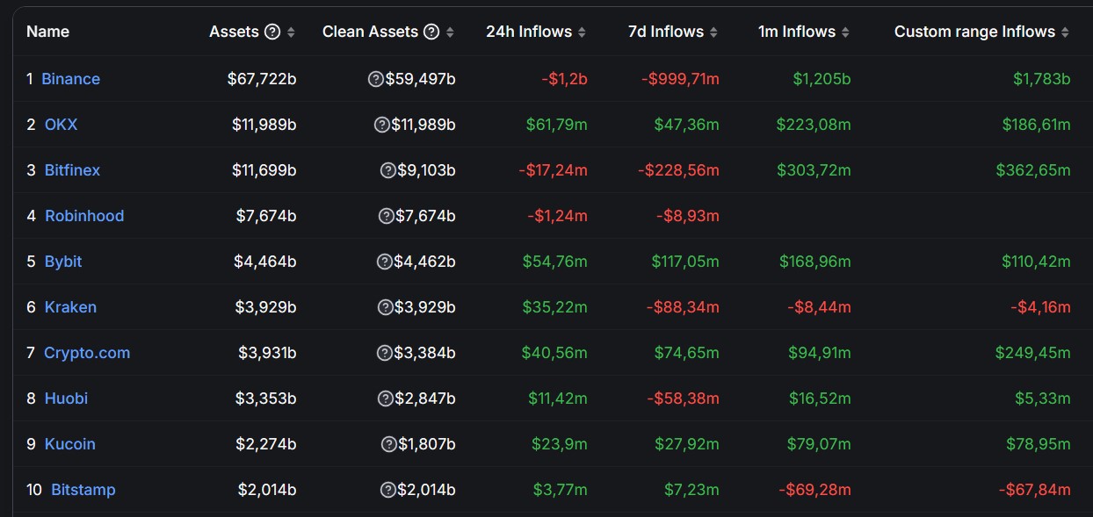Open the OKX exchange link
The image size is (1093, 517).
point(61,125)
